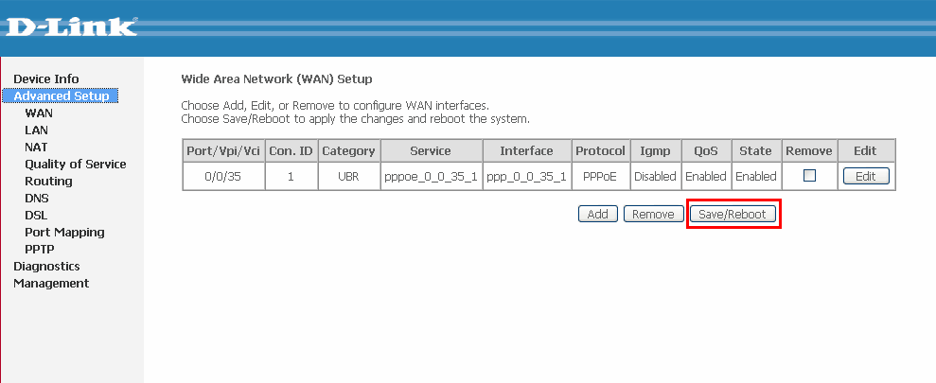Expand the Management menu
936x383 pixels.
[51, 284]
